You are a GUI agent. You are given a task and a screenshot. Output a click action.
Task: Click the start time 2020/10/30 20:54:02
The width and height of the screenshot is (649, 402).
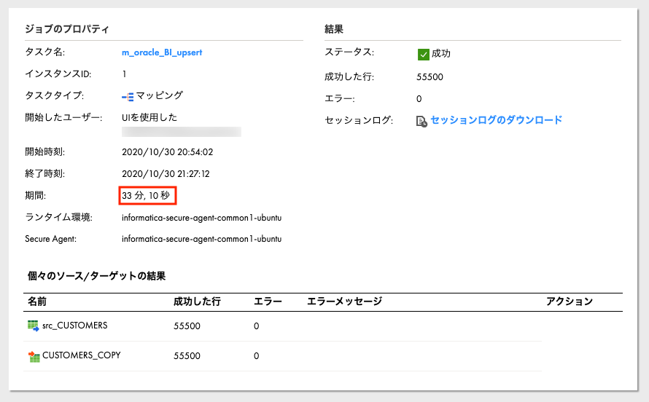tap(167, 152)
